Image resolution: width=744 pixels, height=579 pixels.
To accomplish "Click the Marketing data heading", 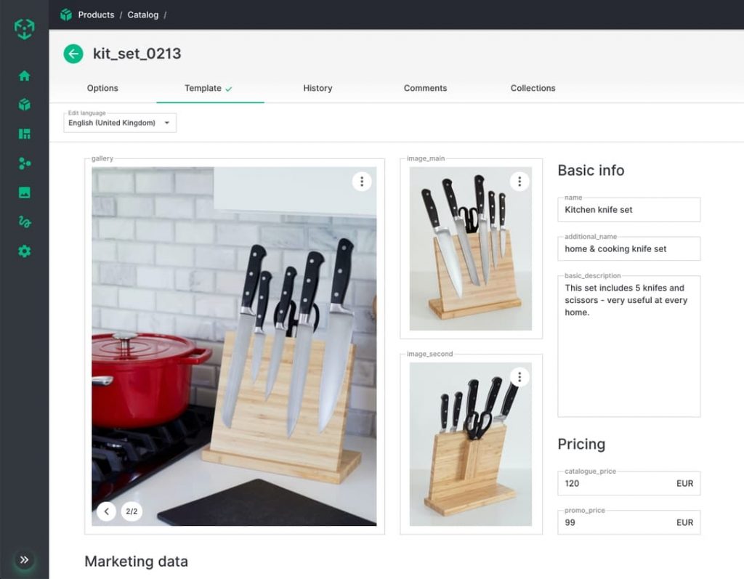I will [x=136, y=562].
